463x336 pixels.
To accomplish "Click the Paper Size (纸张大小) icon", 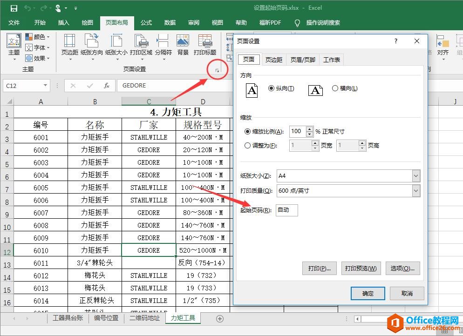I will click(x=116, y=40).
